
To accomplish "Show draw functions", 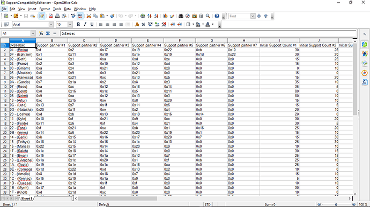I will click(x=172, y=16).
